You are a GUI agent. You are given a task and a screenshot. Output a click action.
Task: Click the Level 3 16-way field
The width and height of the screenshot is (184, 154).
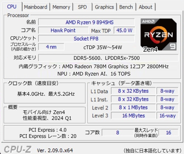click(167, 115)
